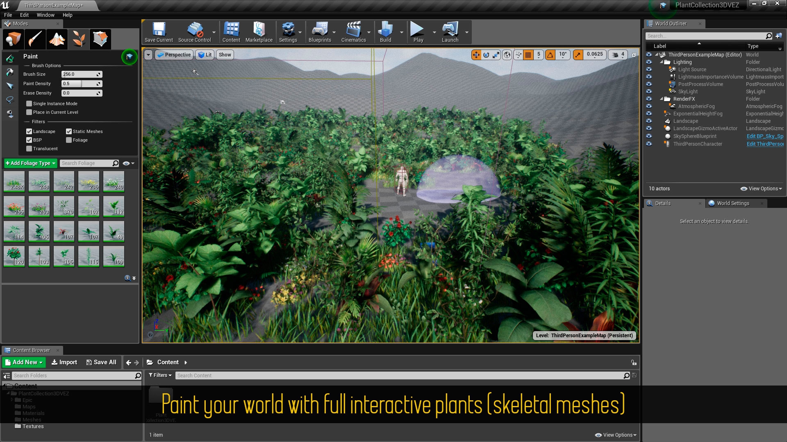Screen dimensions: 787x442
Task: Click the Launch toolbar icon
Action: point(450,32)
